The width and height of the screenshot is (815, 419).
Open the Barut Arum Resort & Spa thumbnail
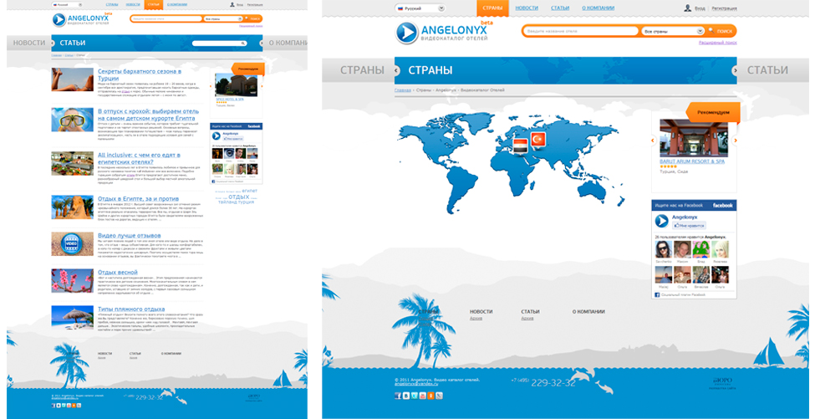693,138
